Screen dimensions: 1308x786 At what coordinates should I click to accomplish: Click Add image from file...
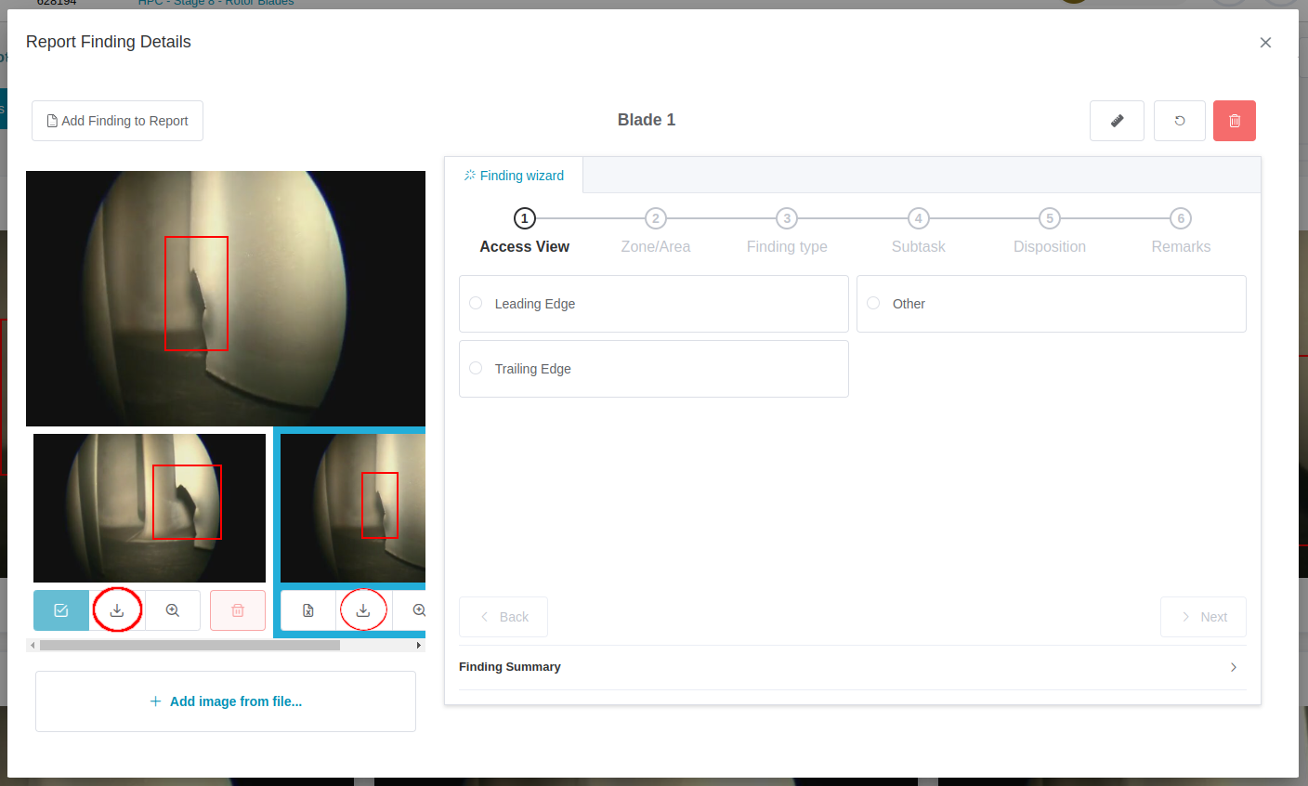(226, 701)
